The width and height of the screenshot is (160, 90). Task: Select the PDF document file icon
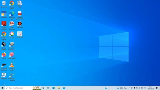point(20,15)
